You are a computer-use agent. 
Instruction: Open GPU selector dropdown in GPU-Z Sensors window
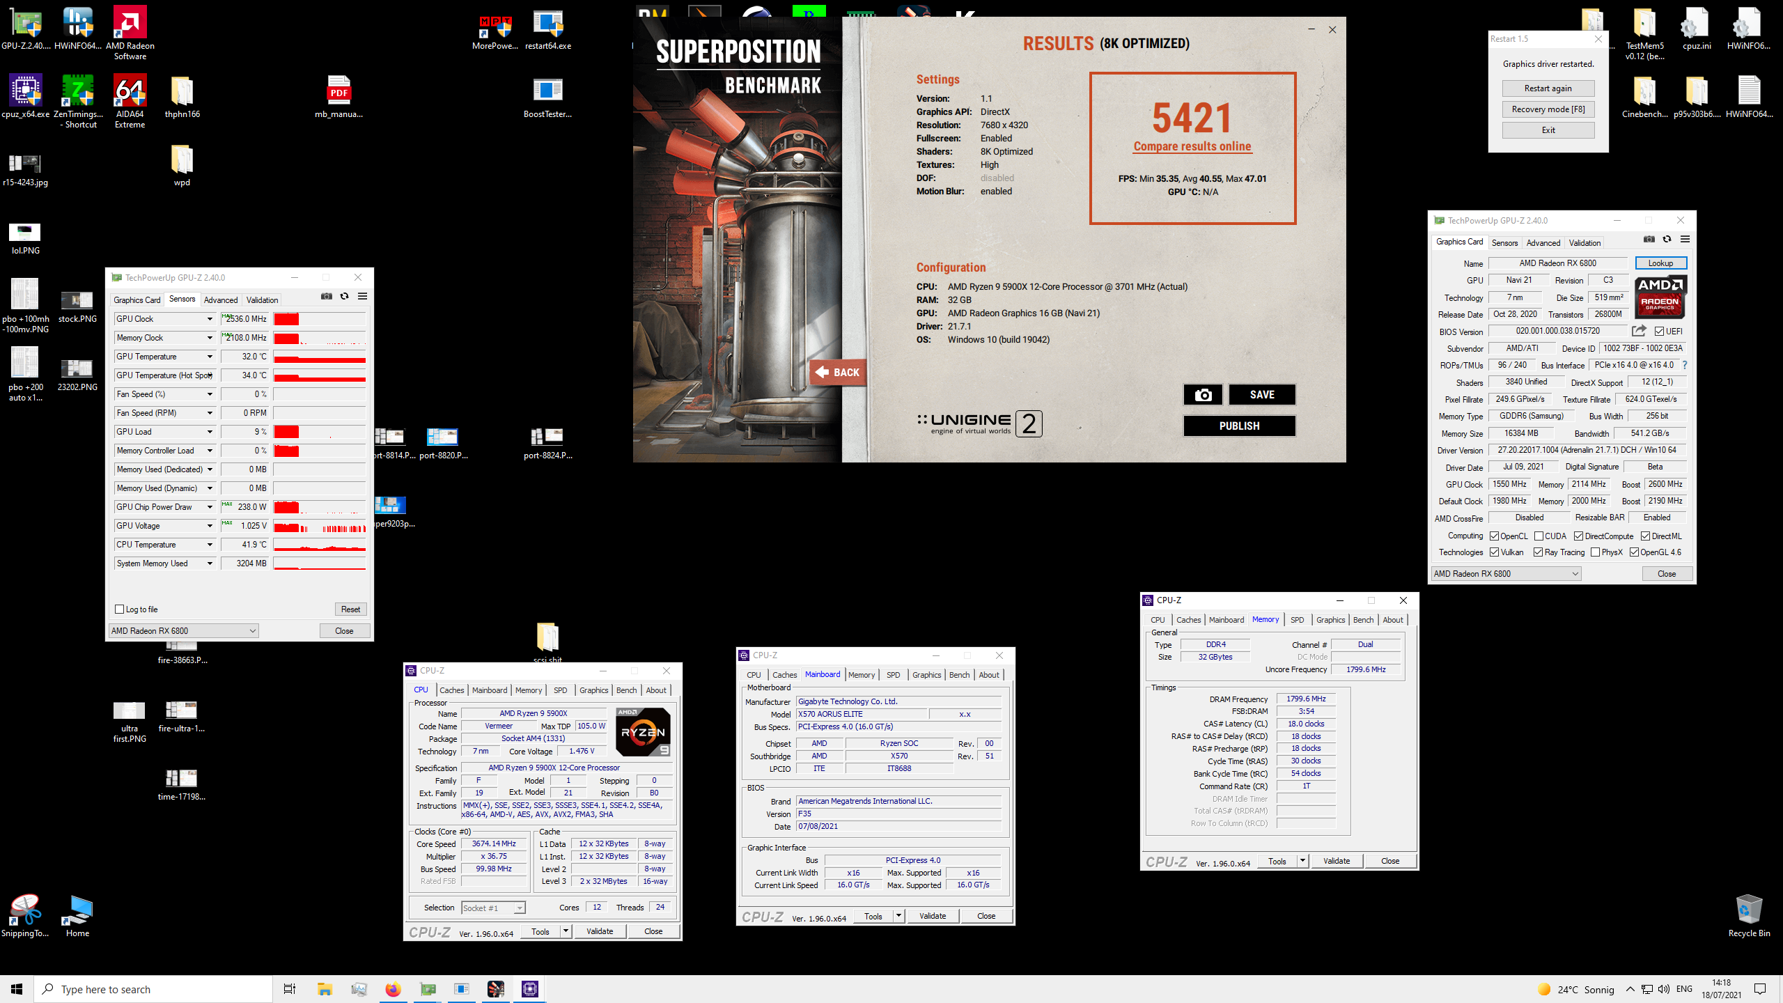coord(184,631)
